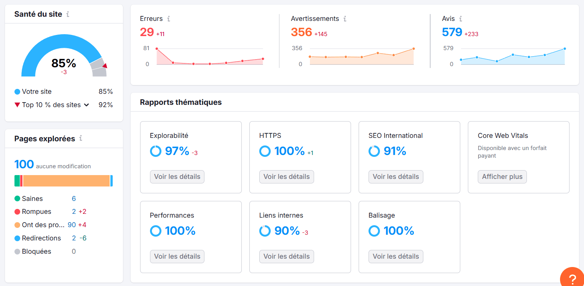This screenshot has height=286, width=584.
Task: Click the Avis count of 579
Action: pos(452,32)
